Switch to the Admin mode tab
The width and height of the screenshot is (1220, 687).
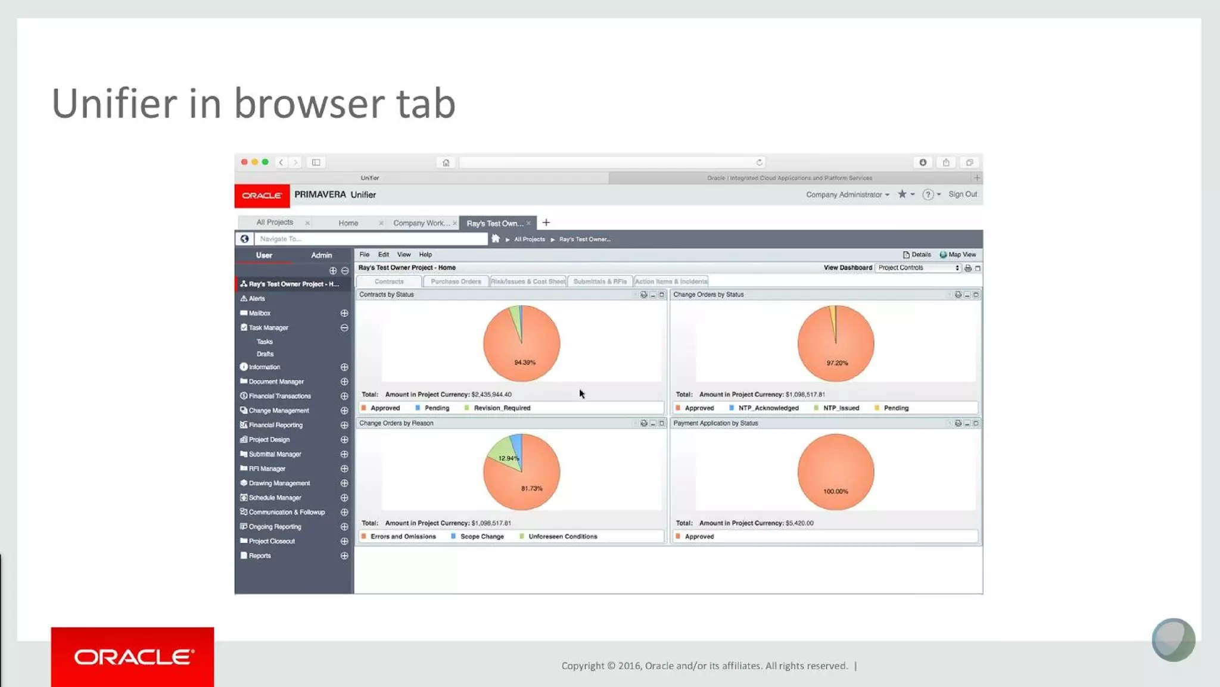coord(321,255)
